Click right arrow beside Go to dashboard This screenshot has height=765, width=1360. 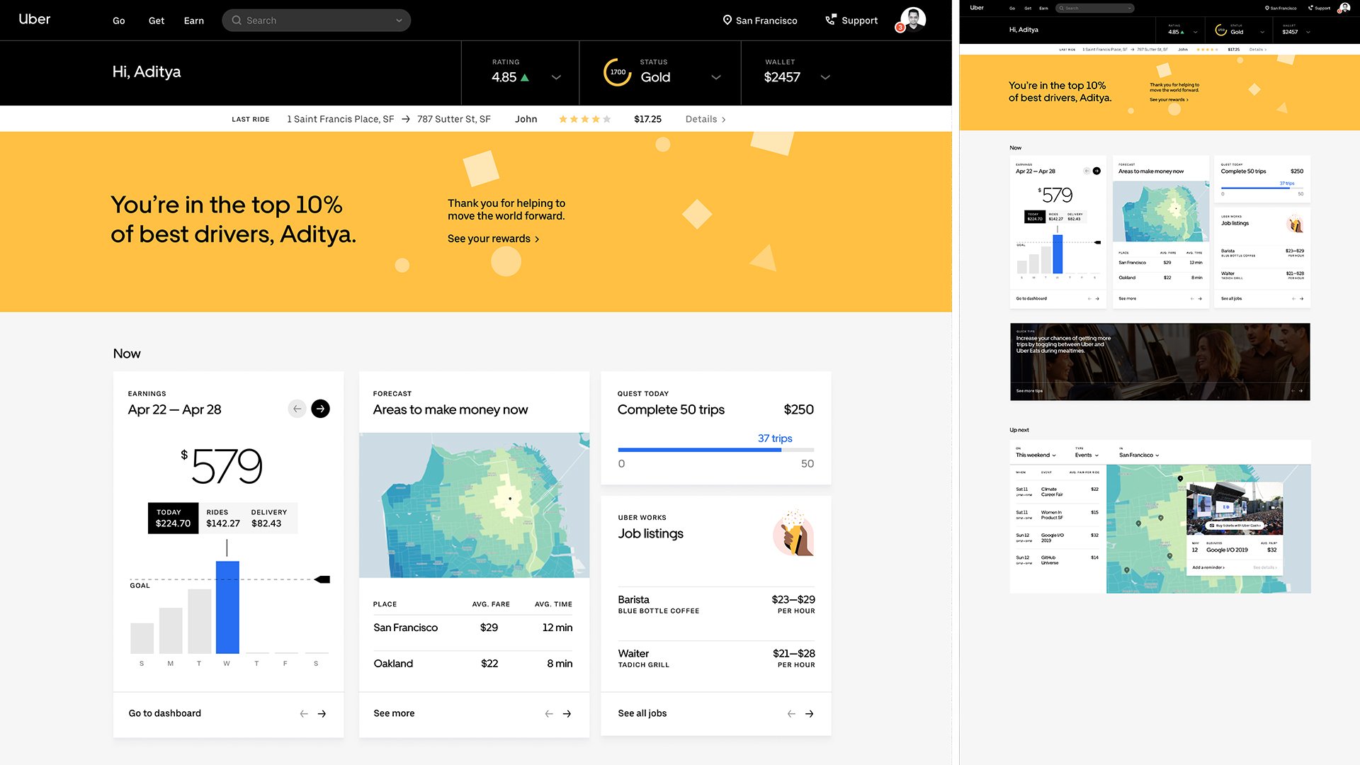point(322,714)
